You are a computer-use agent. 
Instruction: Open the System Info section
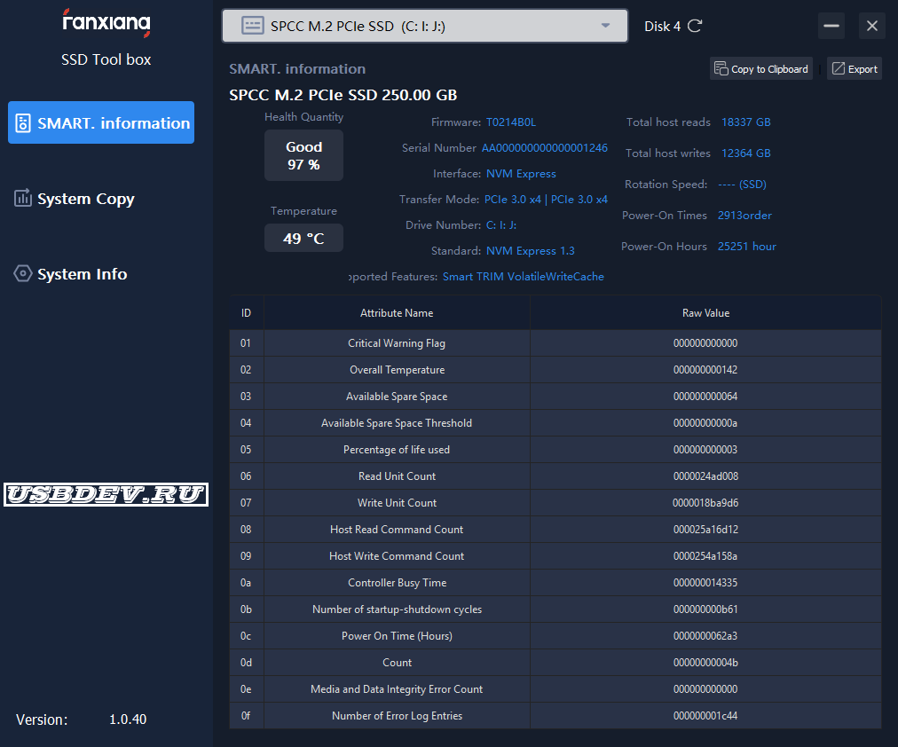tap(70, 274)
